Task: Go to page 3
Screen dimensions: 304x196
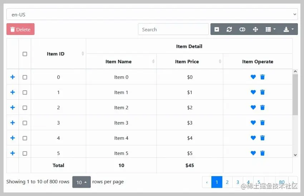Action: (238, 182)
